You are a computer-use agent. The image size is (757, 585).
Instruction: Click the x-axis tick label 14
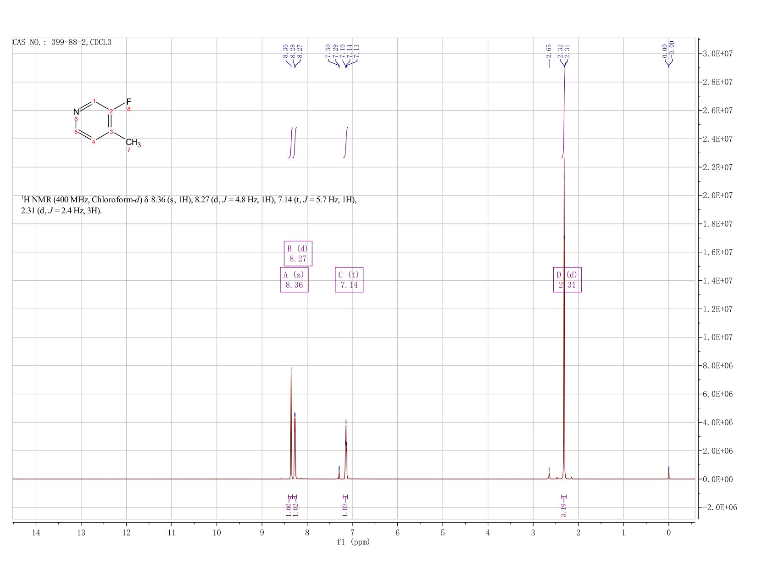[x=36, y=532]
